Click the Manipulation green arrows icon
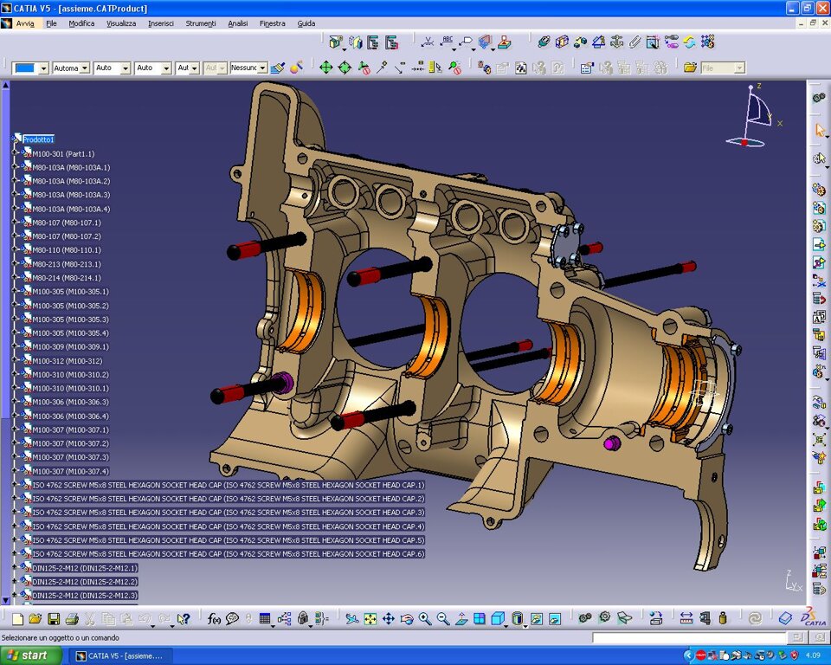Screen dimensions: 831x665 pos(326,68)
